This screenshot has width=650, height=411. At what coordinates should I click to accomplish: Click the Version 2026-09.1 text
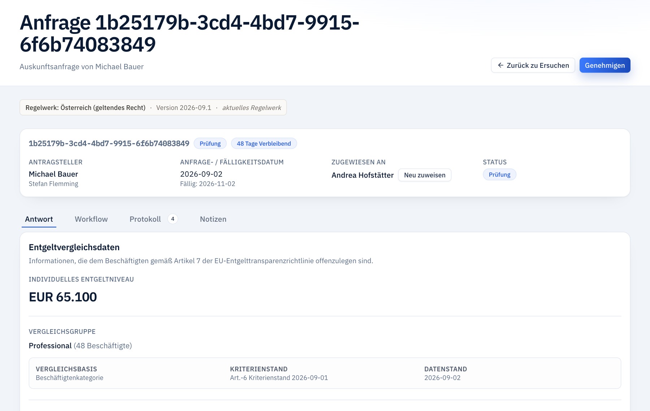pos(184,108)
